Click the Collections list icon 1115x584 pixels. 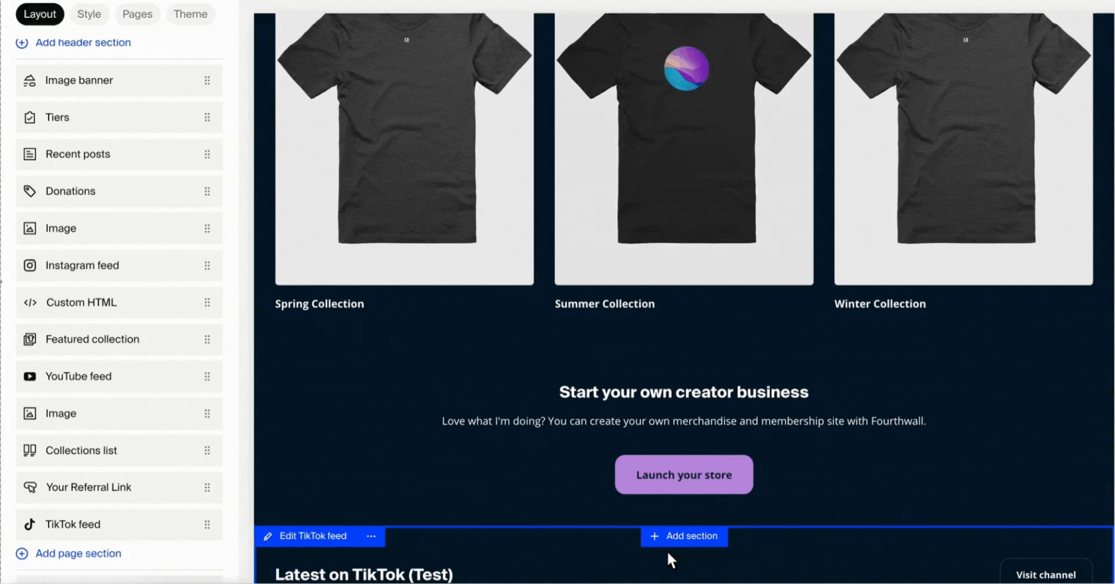pyautogui.click(x=30, y=450)
